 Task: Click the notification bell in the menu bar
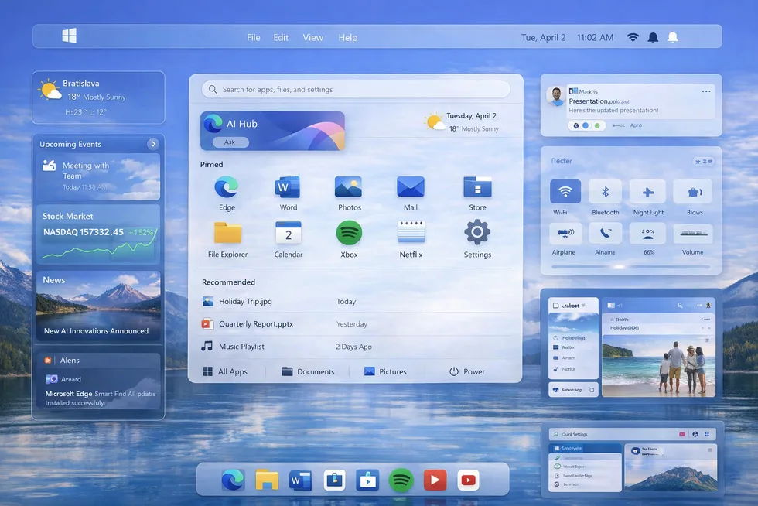click(653, 36)
